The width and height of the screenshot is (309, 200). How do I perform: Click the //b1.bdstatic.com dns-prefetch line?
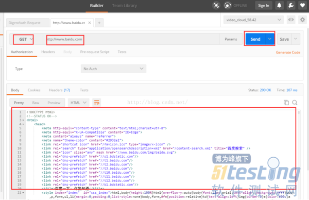pos(90,185)
